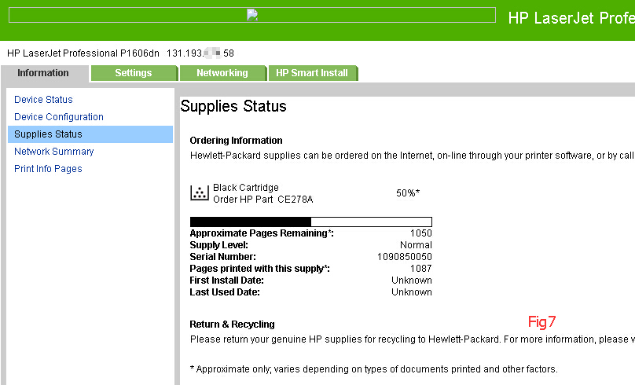The width and height of the screenshot is (635, 385).
Task: Click the Serial Number label
Action: click(x=222, y=257)
